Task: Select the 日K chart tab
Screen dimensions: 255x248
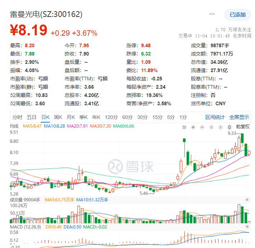Action: click(x=45, y=117)
